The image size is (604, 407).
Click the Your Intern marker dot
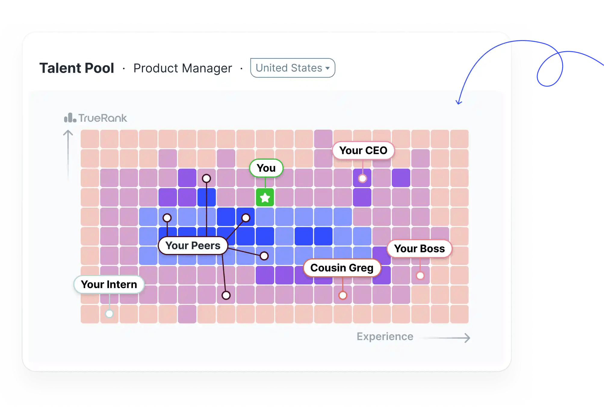point(109,314)
